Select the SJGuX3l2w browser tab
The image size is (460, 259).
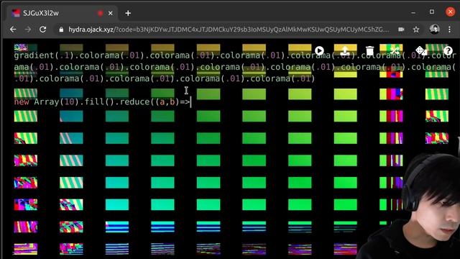(62, 13)
